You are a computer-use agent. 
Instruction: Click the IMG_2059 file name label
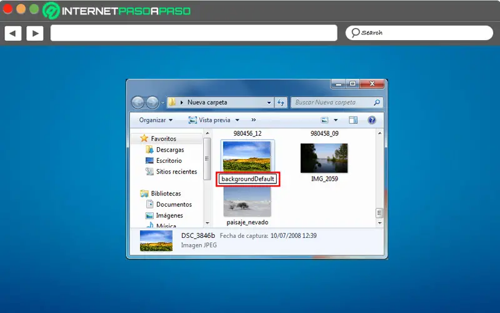tap(324, 179)
